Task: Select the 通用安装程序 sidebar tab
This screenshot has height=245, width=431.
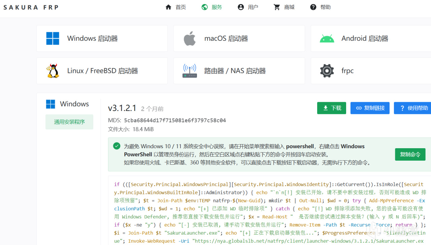Action: point(69,122)
